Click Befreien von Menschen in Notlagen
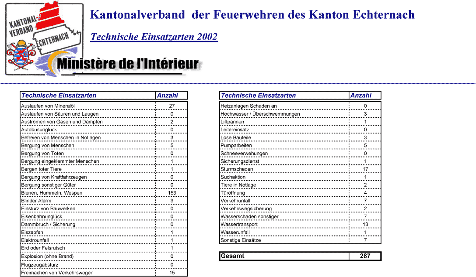Viewport: 476px width, 277px height. coord(61,137)
